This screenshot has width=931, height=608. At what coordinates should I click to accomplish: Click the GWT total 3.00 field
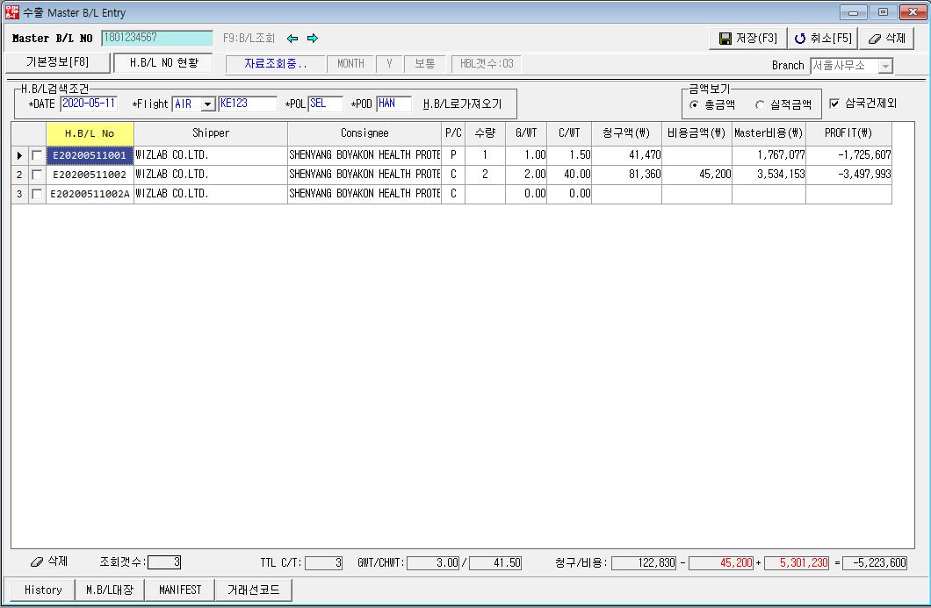tap(433, 563)
